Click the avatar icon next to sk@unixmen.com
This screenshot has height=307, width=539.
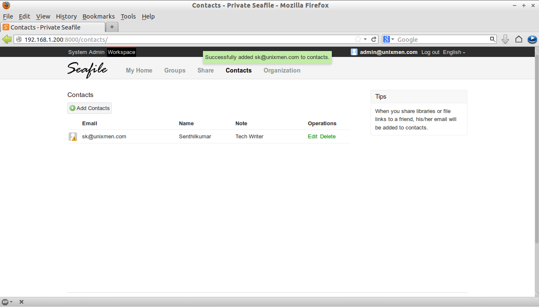(x=73, y=137)
